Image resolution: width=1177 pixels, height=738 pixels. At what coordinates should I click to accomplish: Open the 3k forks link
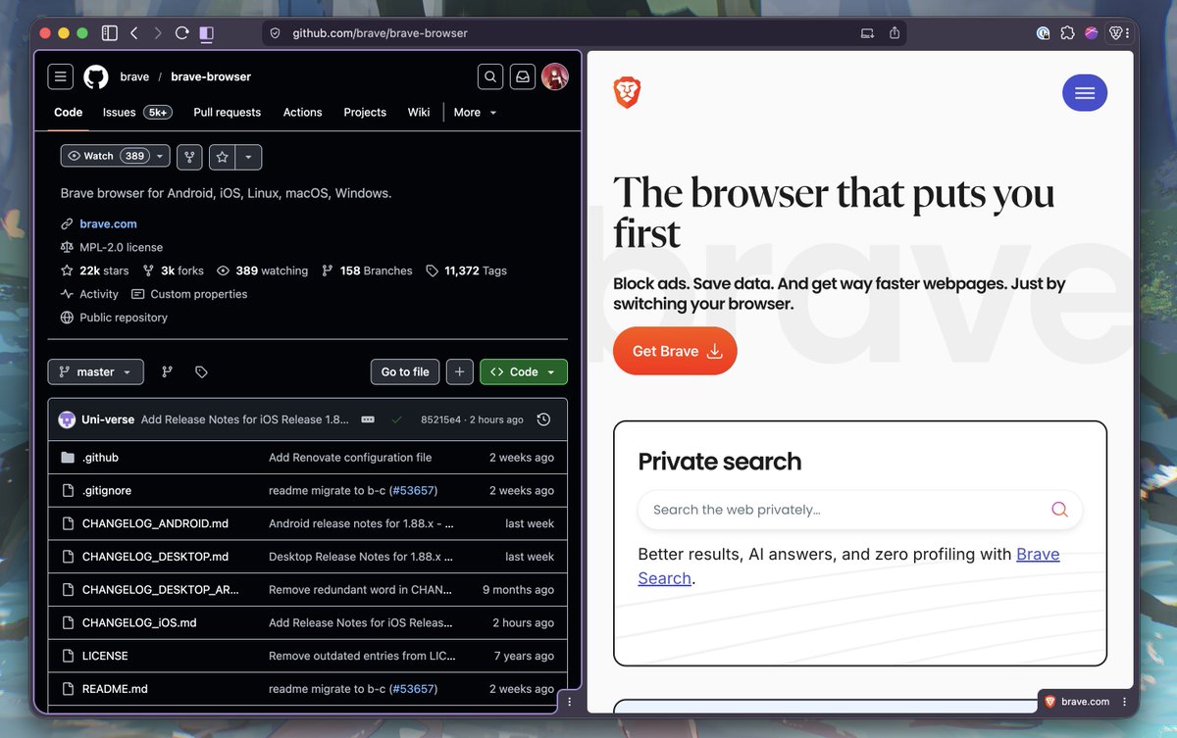point(173,271)
